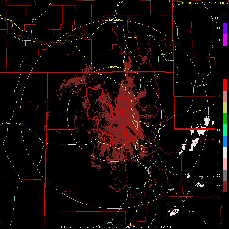Click the RF legend label
This screenshot has width=229, height=229.
219,28
